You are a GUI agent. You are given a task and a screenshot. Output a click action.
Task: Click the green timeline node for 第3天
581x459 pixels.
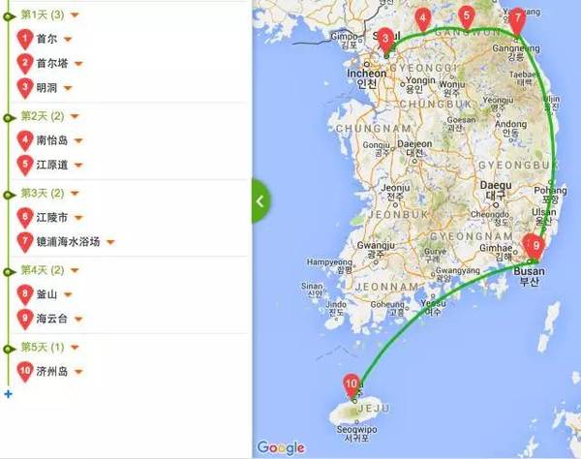click(x=8, y=195)
